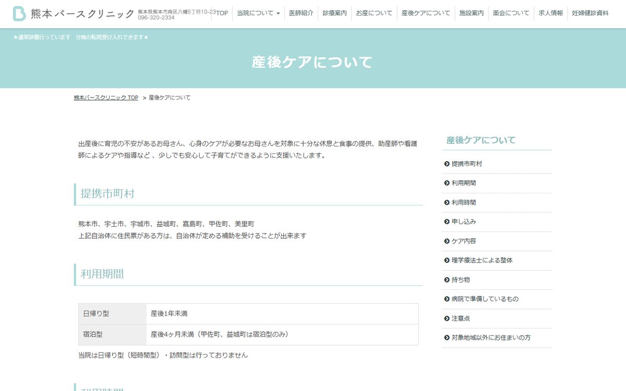The height and width of the screenshot is (391, 626).
Task: Click the 提携市町村 sidebar link
Action: (467, 164)
